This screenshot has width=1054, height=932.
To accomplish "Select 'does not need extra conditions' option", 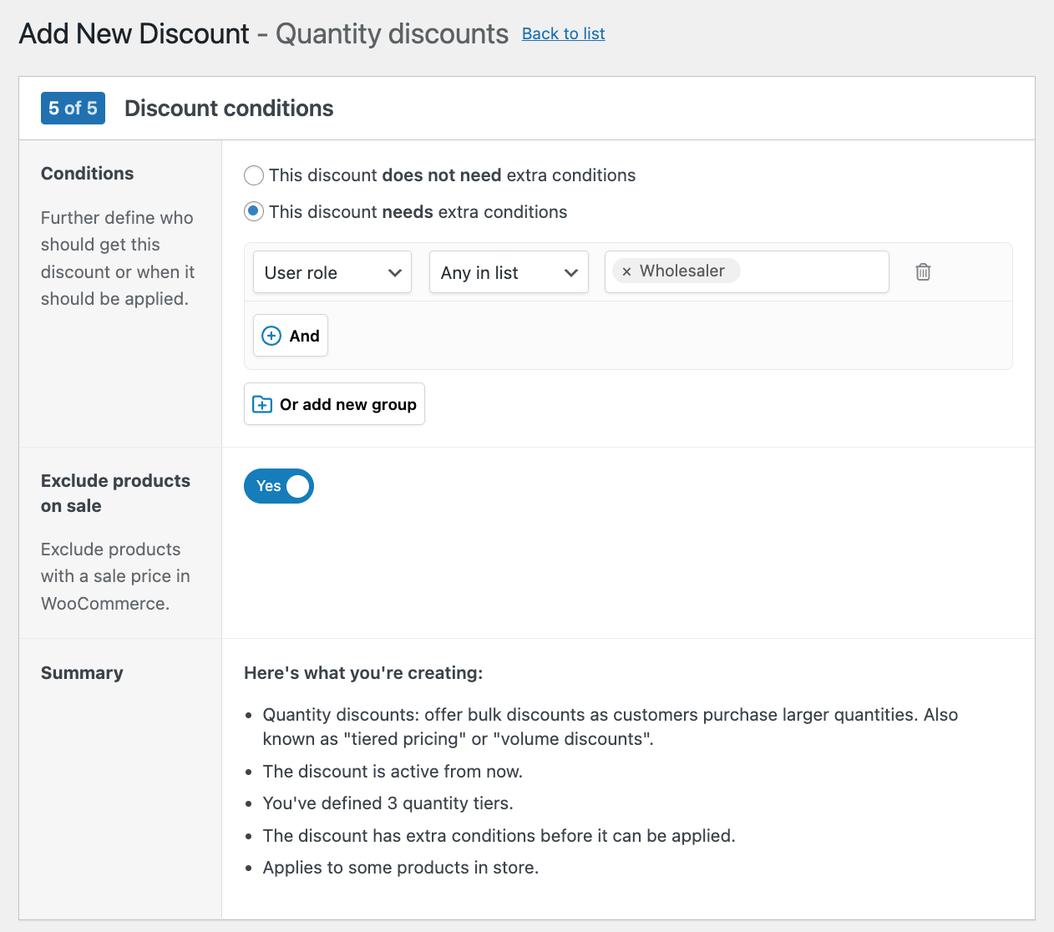I will [254, 175].
